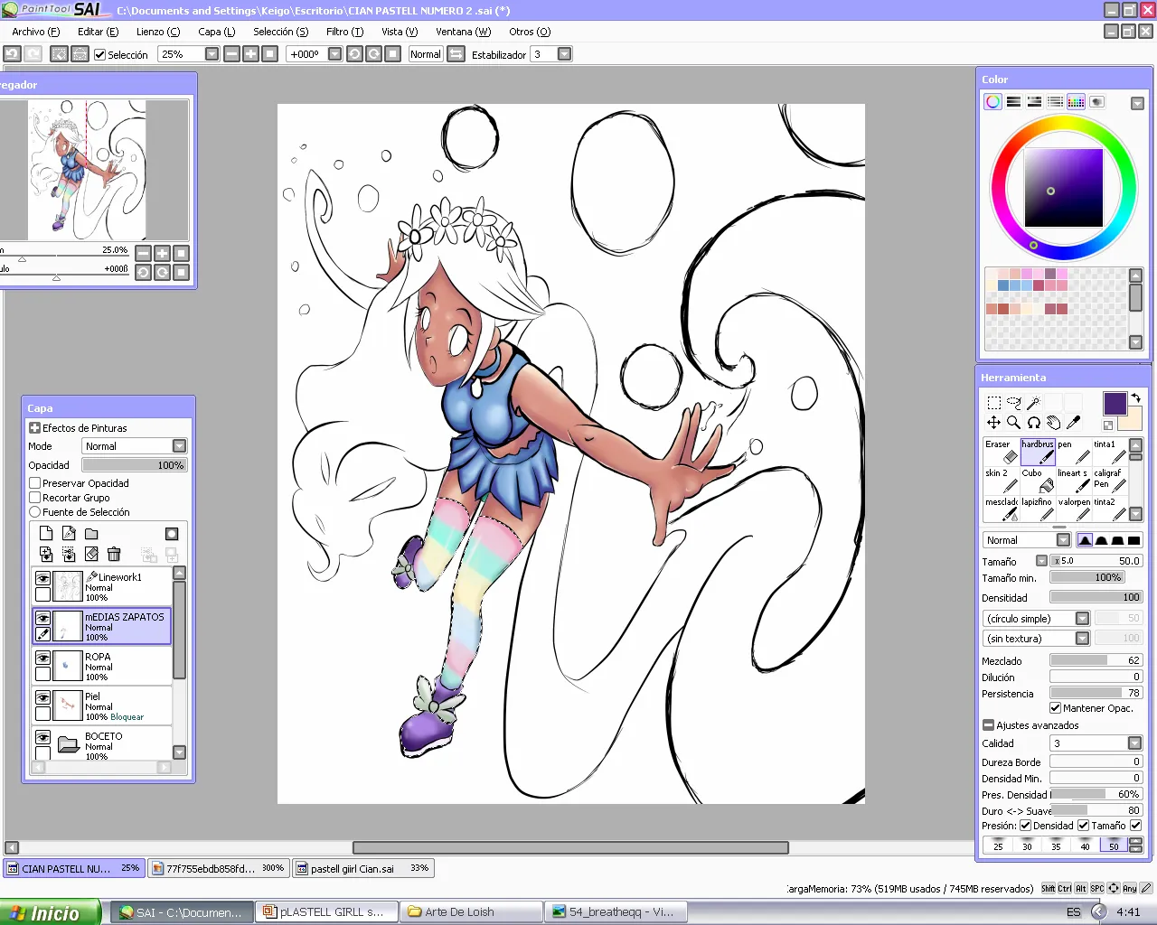Open the Lienzo menu
This screenshot has height=925, width=1157.
tap(158, 32)
